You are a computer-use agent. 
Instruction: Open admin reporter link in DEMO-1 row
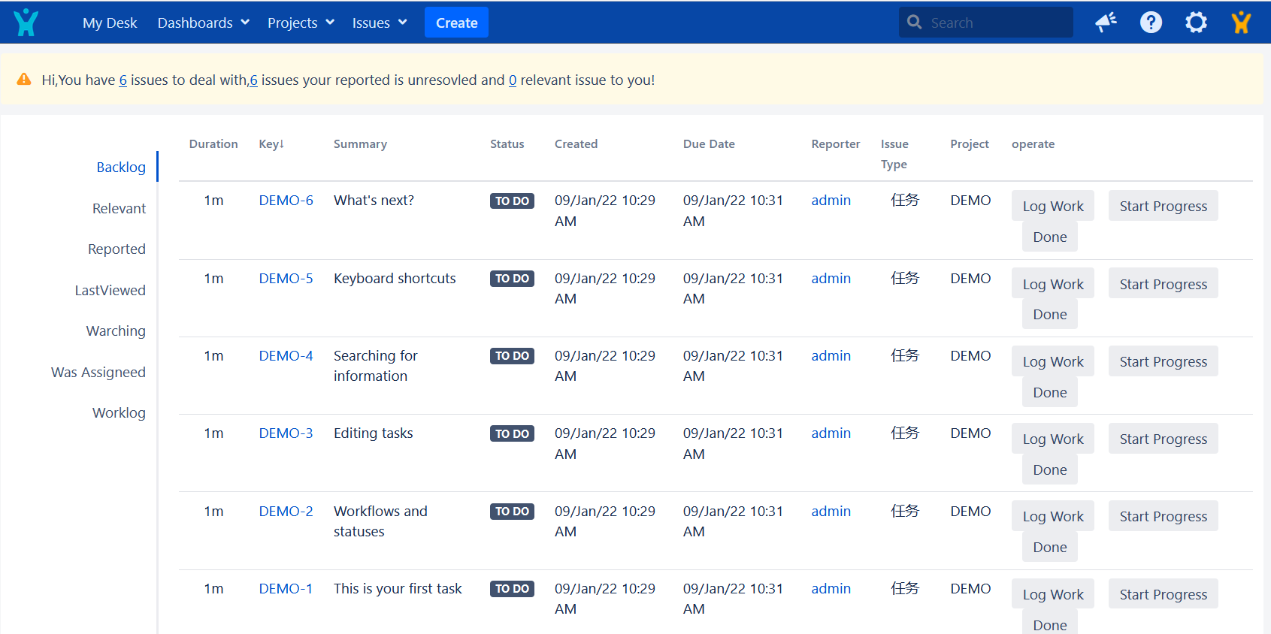[831, 588]
